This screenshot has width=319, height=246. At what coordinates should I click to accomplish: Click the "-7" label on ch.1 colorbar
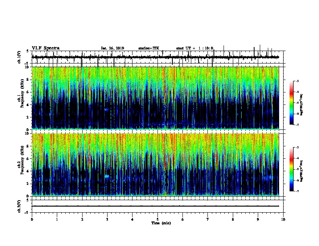[297, 125]
